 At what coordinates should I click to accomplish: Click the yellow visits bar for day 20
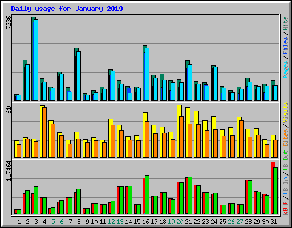coord(179,131)
